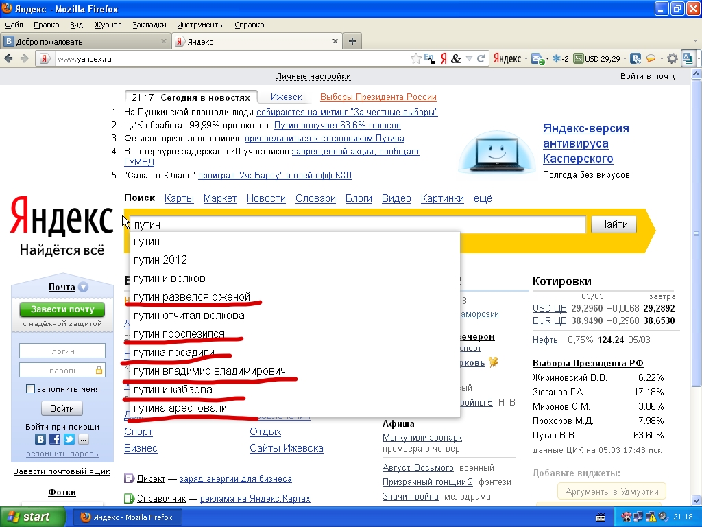
Task: Open the Журнал menu
Action: tap(108, 25)
